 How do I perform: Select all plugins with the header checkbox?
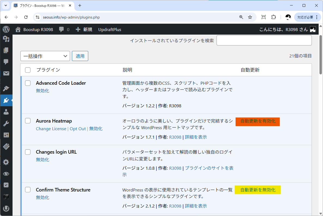click(x=28, y=70)
